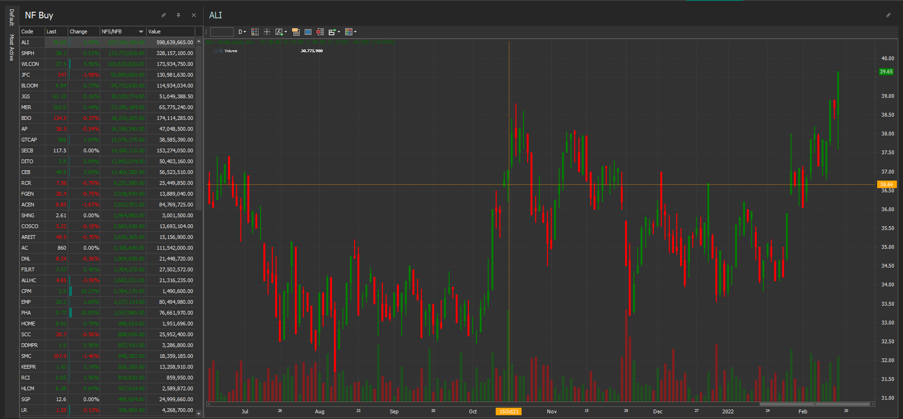Click the stock code input field
The height and width of the screenshot is (419, 903).
point(222,32)
